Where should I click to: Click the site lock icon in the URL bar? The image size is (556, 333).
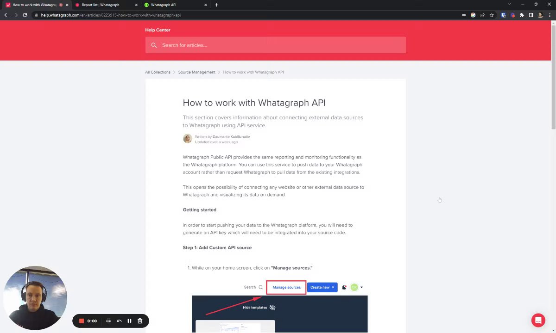[36, 15]
